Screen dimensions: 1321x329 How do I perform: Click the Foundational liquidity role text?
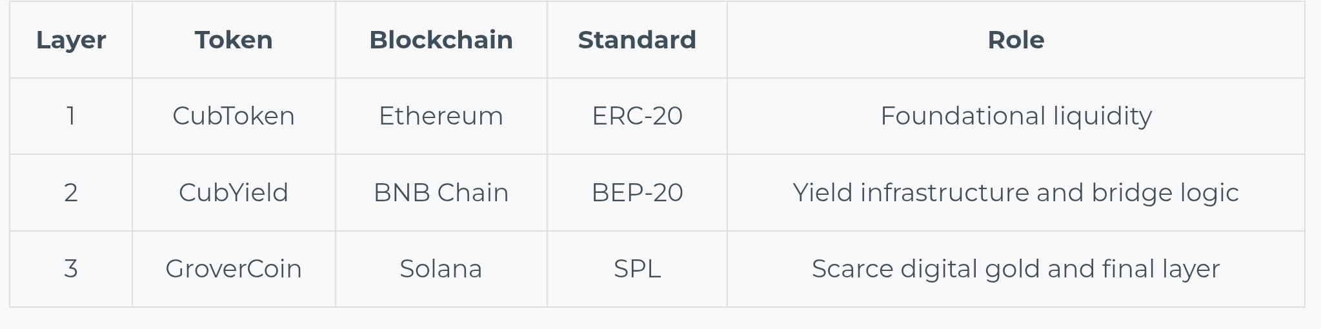[x=1016, y=116]
